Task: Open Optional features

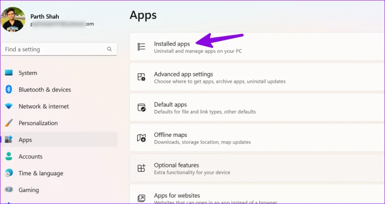Action: [257, 168]
